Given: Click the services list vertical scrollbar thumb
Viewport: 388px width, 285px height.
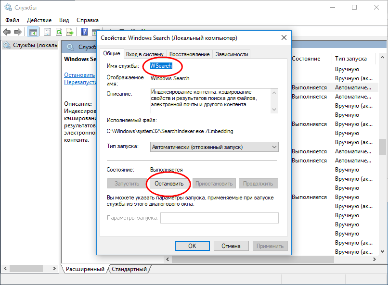Looking at the screenshot, I should pos(382,147).
